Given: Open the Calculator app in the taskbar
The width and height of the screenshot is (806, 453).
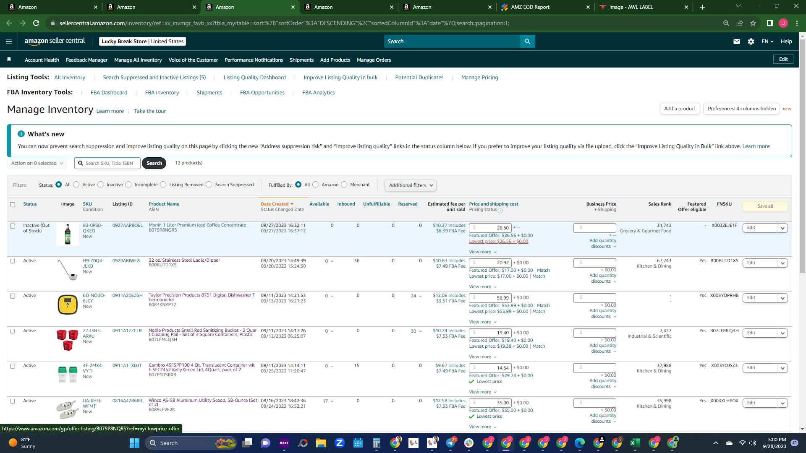Looking at the screenshot, I should 377,443.
